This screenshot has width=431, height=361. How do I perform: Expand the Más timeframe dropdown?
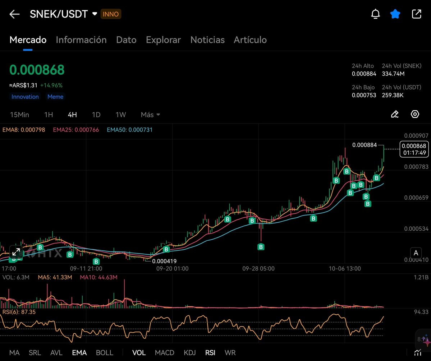[x=150, y=115]
